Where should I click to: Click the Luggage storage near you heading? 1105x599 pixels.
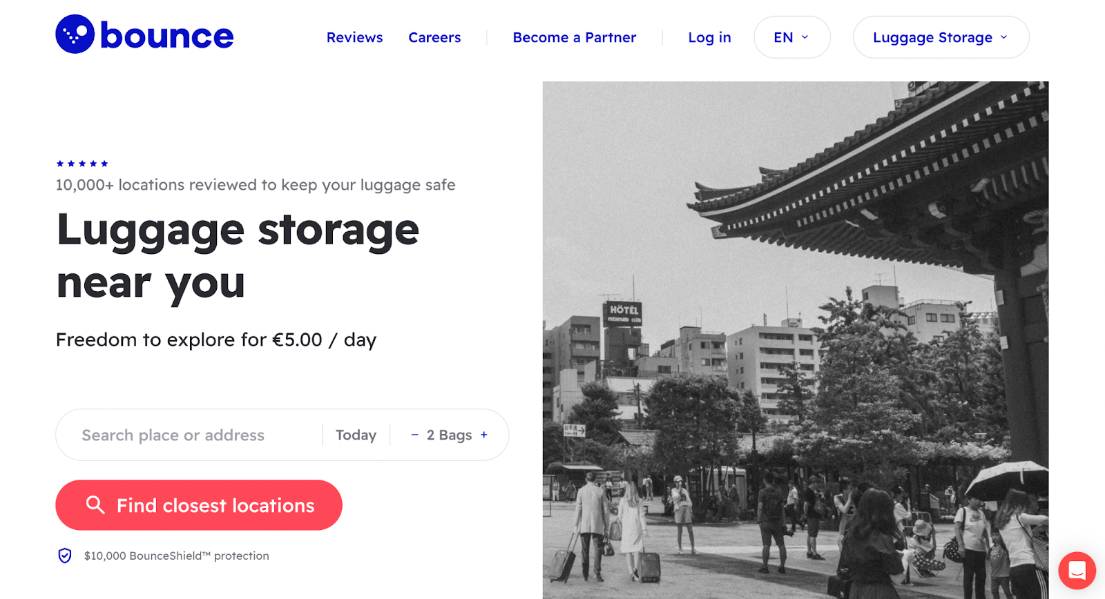238,257
